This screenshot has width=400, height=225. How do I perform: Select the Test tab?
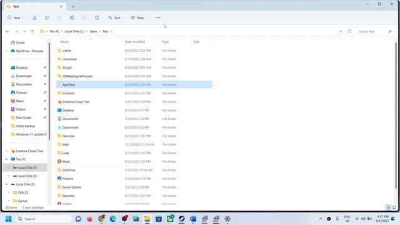tap(35, 7)
